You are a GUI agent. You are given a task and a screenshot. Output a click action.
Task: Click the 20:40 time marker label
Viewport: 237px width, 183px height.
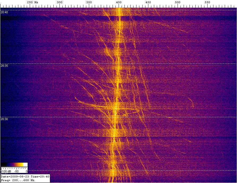(x=4, y=12)
